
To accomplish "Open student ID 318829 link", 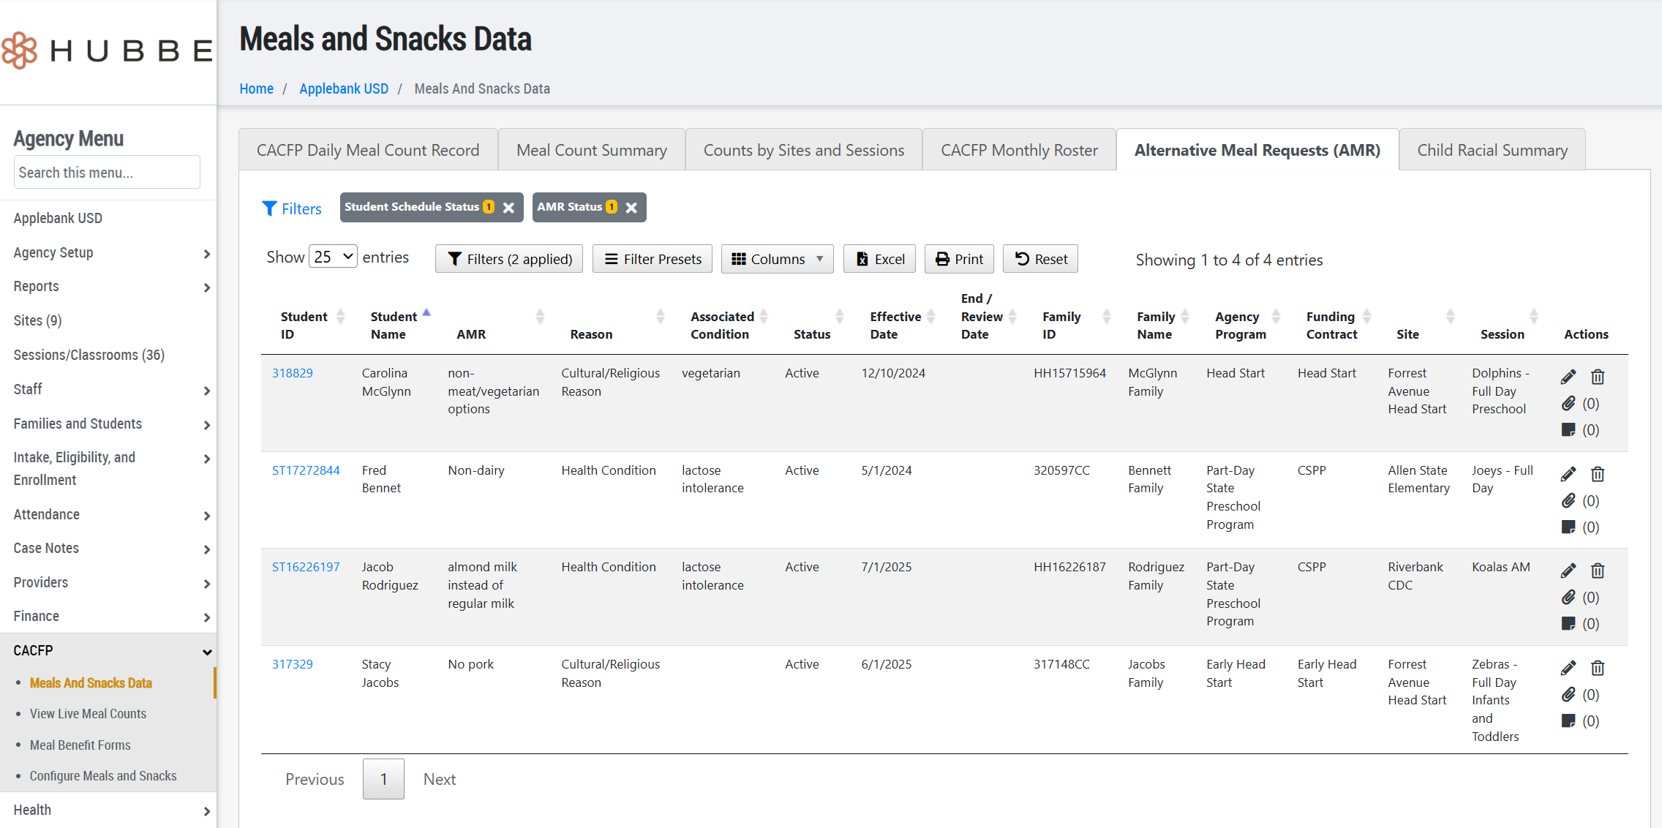I will (293, 373).
